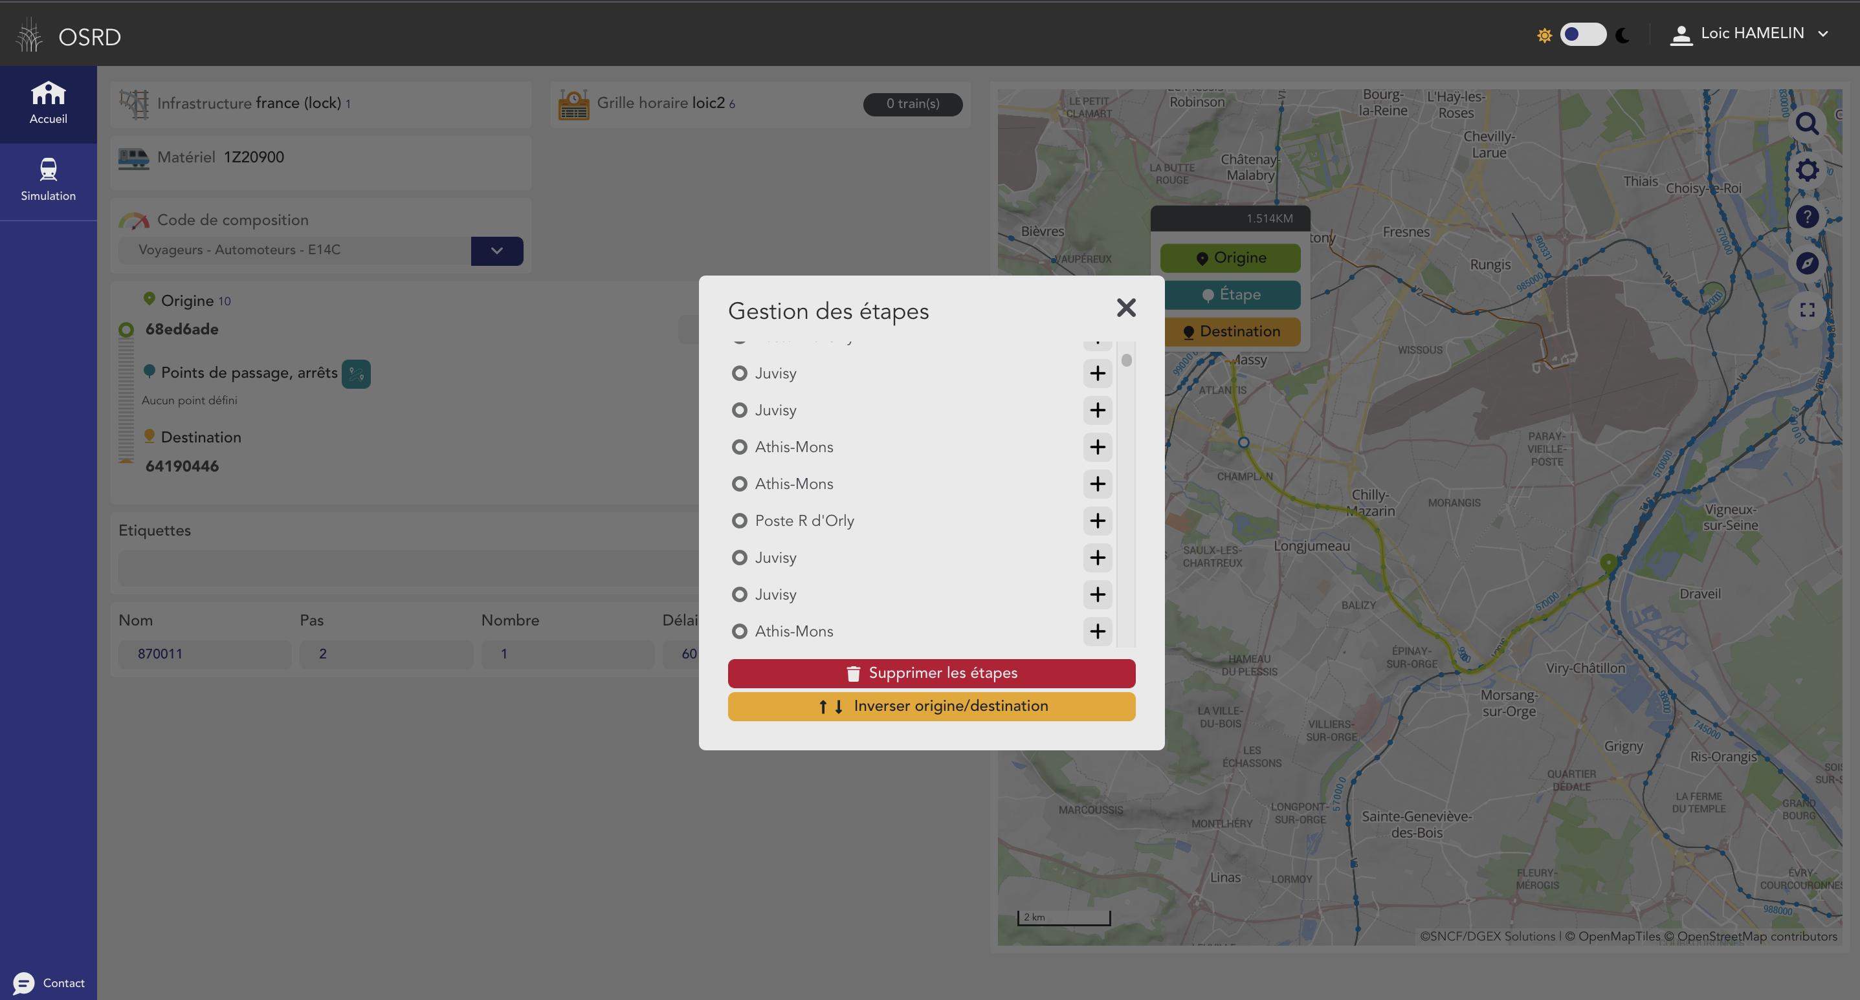
Task: Open the Contact chat bubble
Action: click(x=24, y=983)
